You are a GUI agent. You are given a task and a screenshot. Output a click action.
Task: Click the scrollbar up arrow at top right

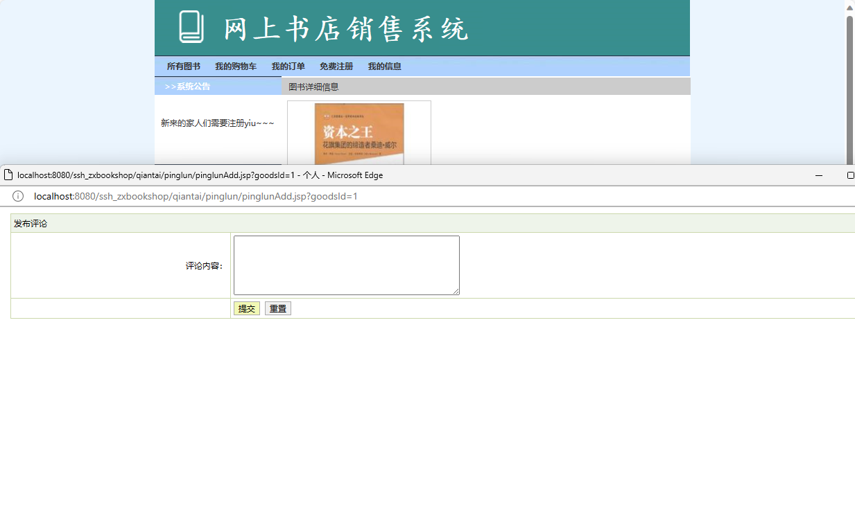pos(849,7)
